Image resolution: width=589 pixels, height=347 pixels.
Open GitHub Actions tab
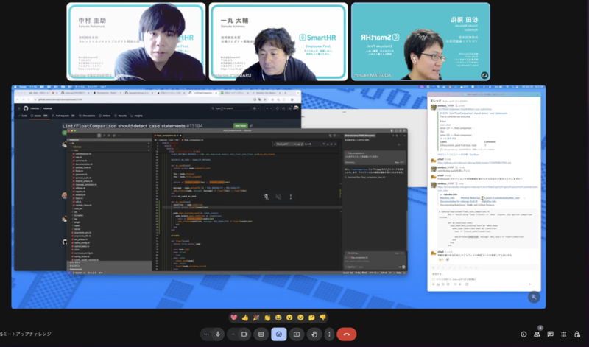[105, 116]
